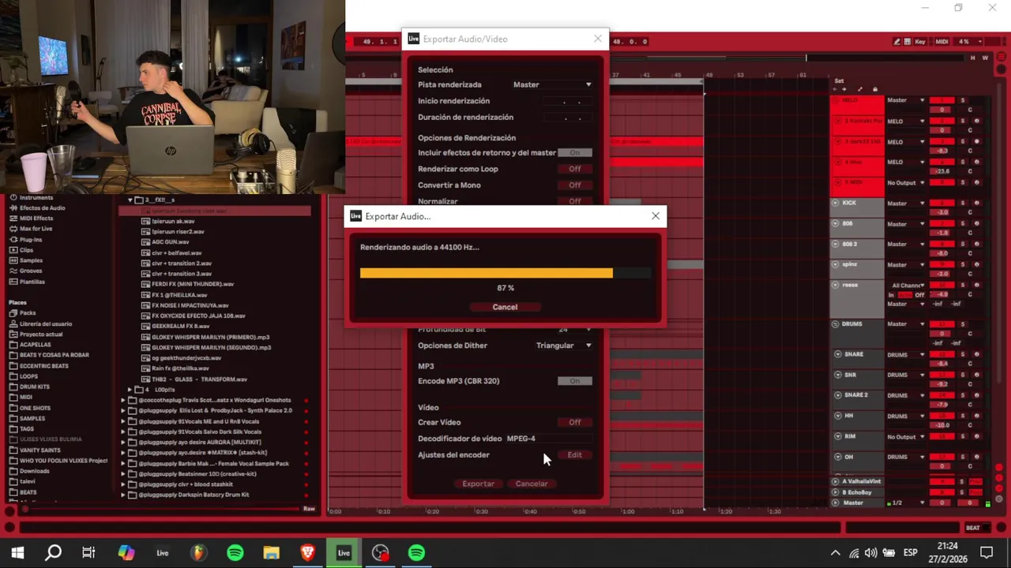1011x568 pixels.
Task: Click the Decodificador de vídeo MPEG-4 field
Action: 548,439
